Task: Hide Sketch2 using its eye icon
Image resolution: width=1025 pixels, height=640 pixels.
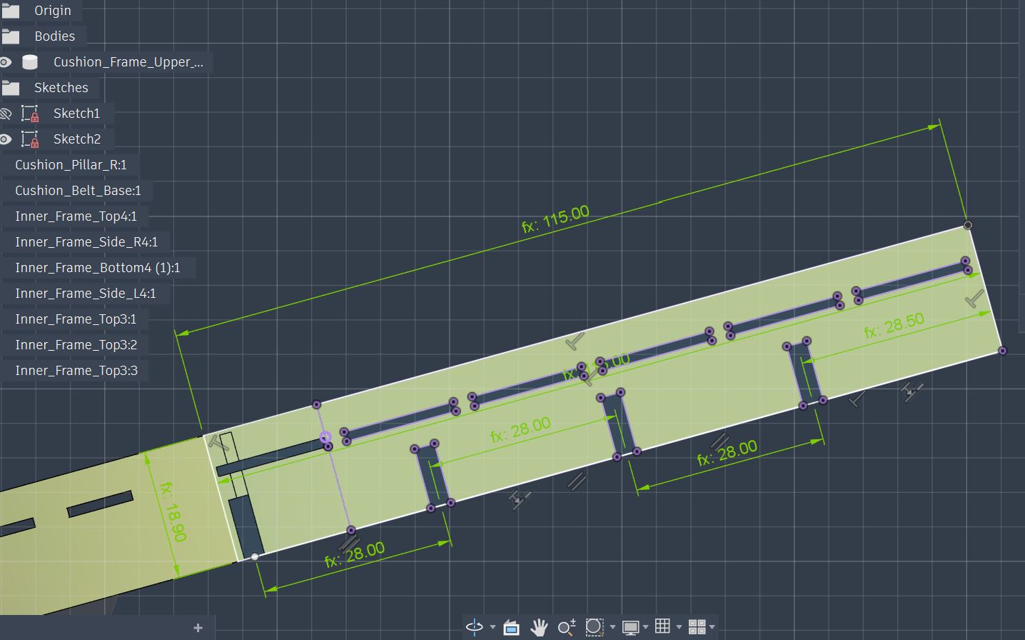Action: click(x=6, y=139)
